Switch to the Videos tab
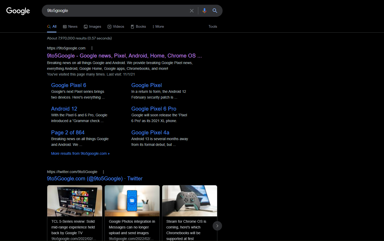Screen dimensions: 384x241 coord(116,27)
